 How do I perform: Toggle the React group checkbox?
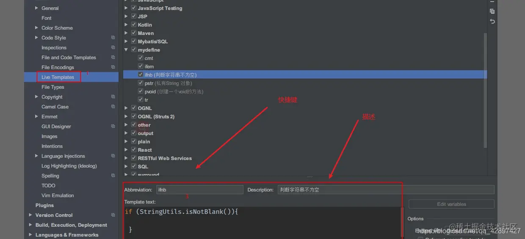pos(134,150)
